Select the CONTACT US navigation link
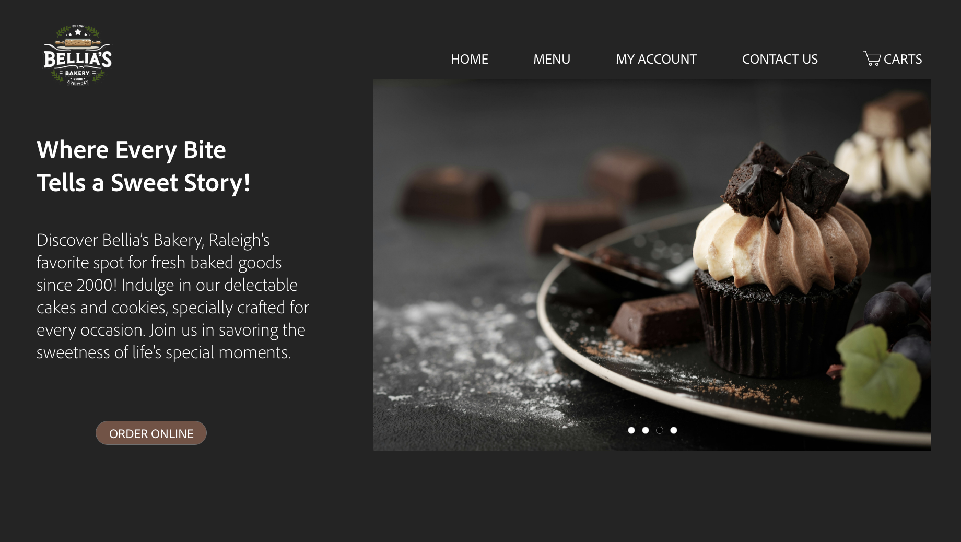Image resolution: width=961 pixels, height=542 pixels. [780, 59]
